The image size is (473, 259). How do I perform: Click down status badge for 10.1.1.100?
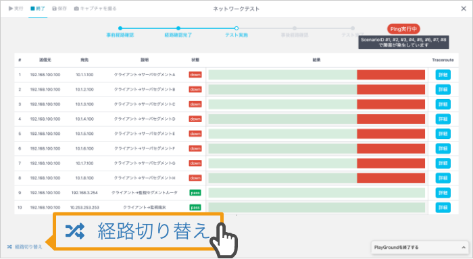coord(195,75)
